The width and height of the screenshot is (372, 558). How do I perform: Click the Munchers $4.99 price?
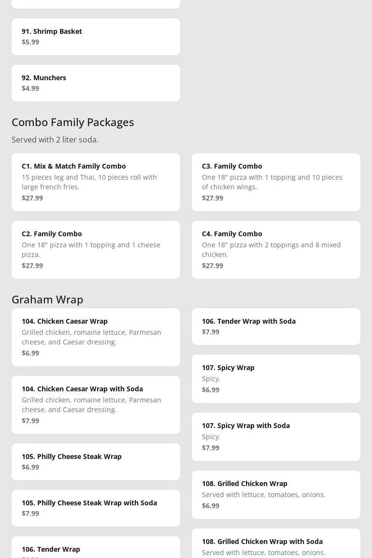click(30, 88)
